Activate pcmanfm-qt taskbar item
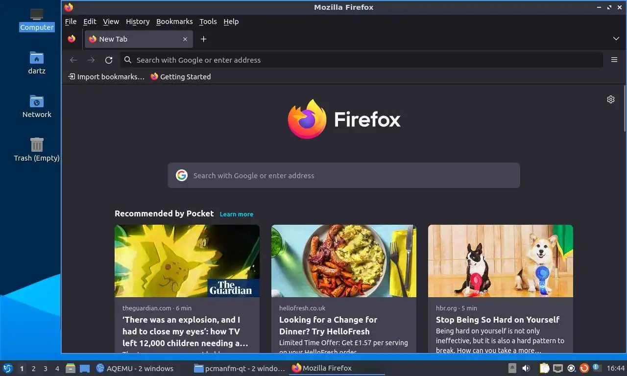The height and width of the screenshot is (376, 627). tap(240, 368)
